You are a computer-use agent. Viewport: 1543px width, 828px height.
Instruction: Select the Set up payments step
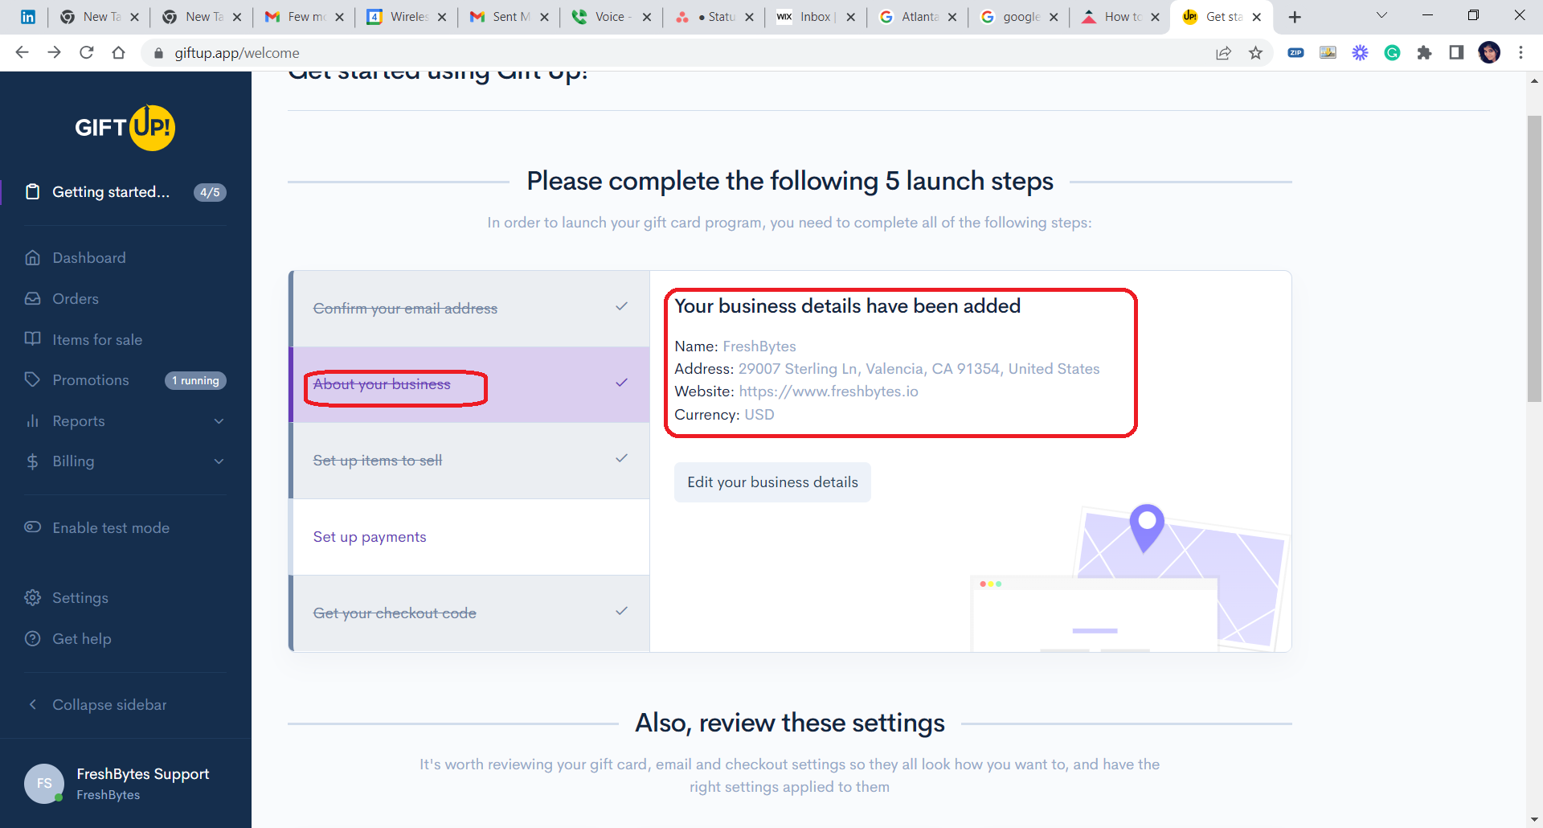(x=370, y=537)
